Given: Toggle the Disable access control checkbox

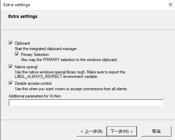Looking at the screenshot, I should click(11, 83).
